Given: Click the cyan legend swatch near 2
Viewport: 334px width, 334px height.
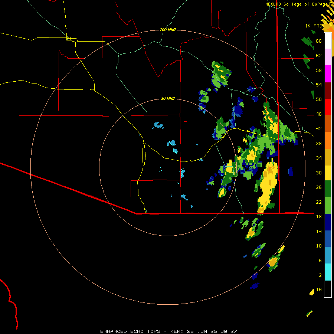Looking at the screenshot, I should 328,272.
